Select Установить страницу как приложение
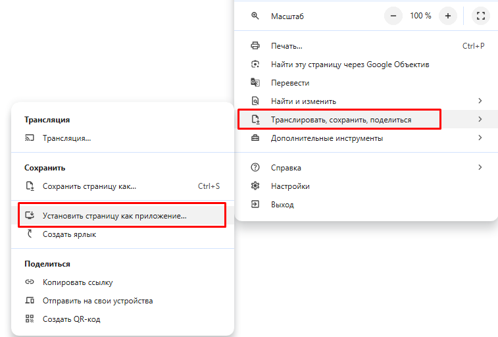Viewport: 498px width, 337px height. tap(114, 216)
